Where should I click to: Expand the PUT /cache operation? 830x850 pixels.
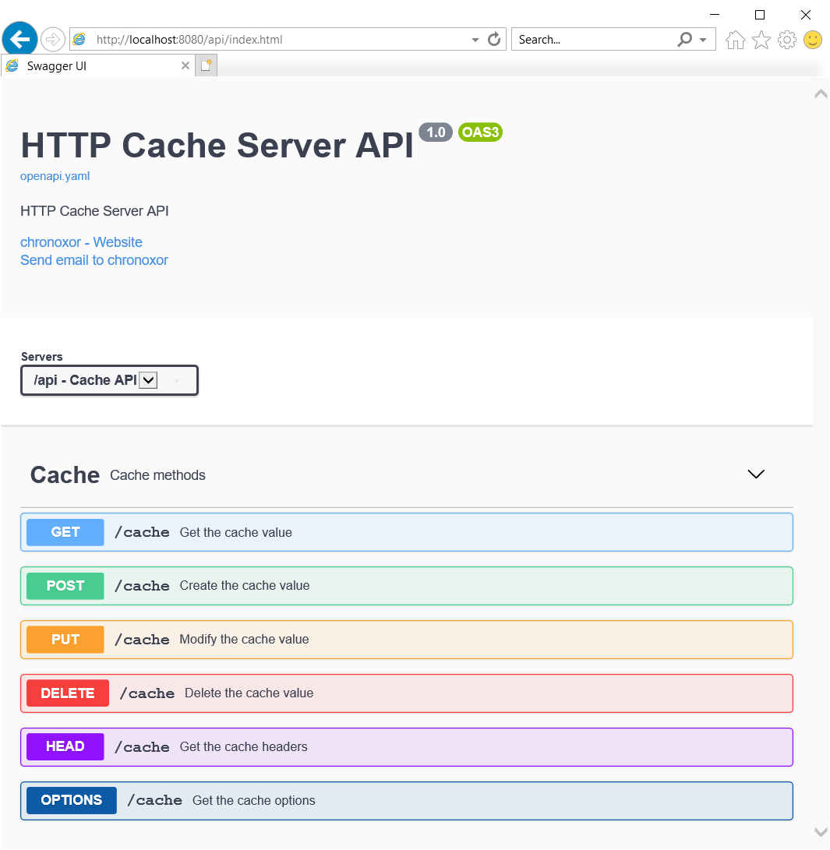[x=407, y=640]
